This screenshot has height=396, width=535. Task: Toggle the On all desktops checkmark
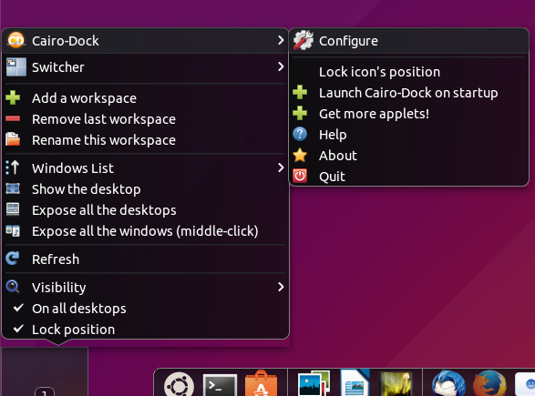pyautogui.click(x=18, y=308)
